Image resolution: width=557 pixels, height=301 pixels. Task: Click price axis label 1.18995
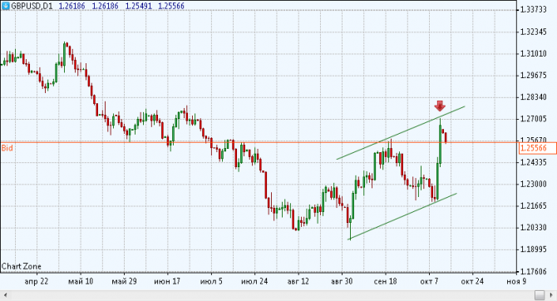534,249
